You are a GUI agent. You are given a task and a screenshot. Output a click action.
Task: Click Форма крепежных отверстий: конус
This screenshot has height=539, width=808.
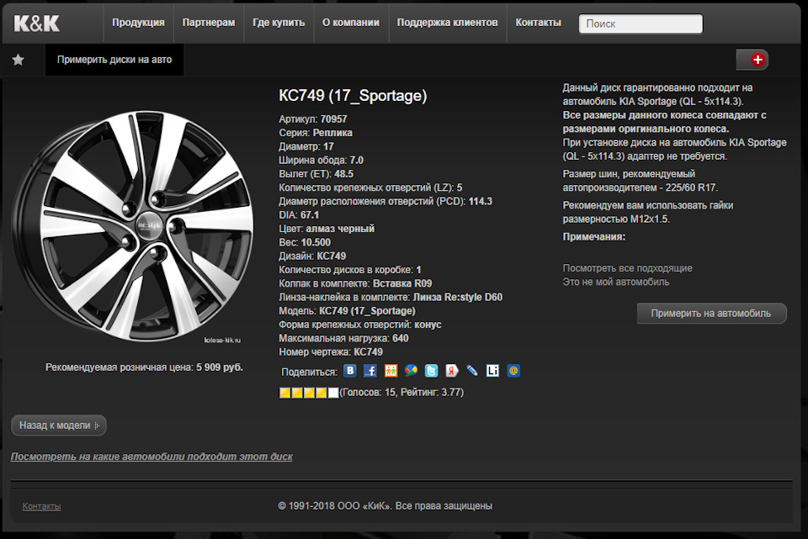click(x=360, y=325)
